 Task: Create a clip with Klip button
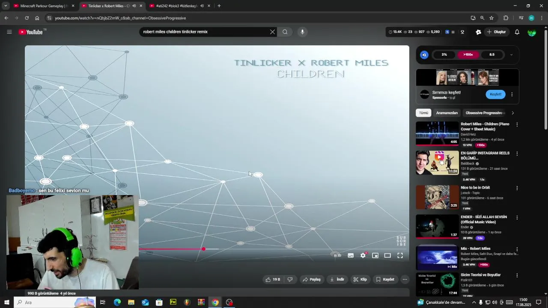(360, 279)
